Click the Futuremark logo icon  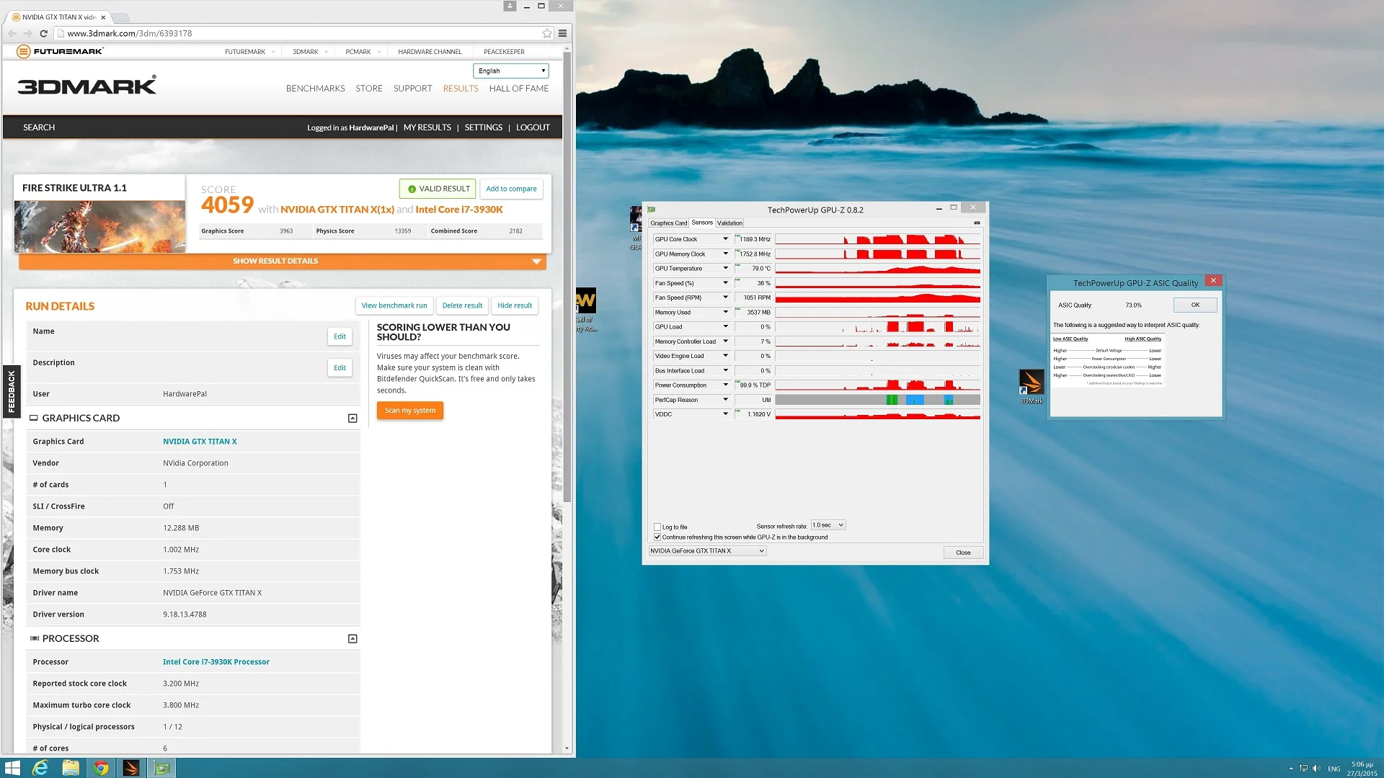pyautogui.click(x=23, y=52)
